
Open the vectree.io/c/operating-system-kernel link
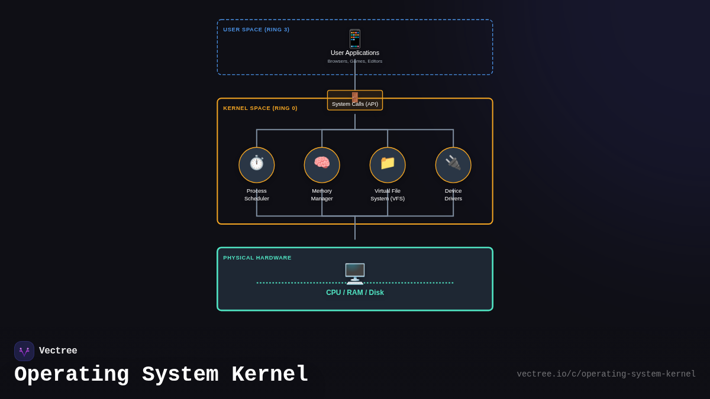point(606,374)
